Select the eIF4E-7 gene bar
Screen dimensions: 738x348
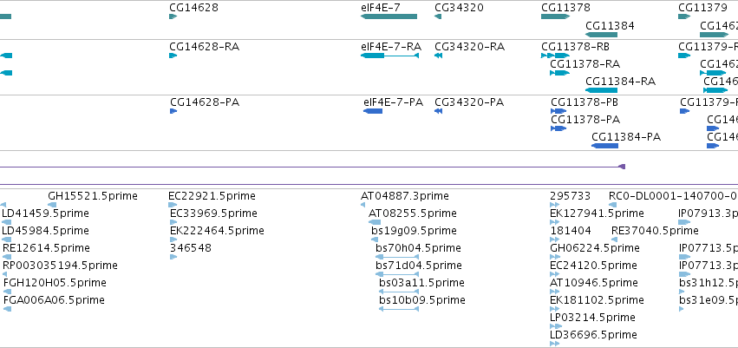point(389,16)
